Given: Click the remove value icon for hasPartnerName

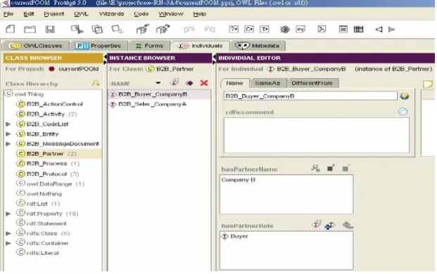Looking at the screenshot, I should (x=346, y=168).
